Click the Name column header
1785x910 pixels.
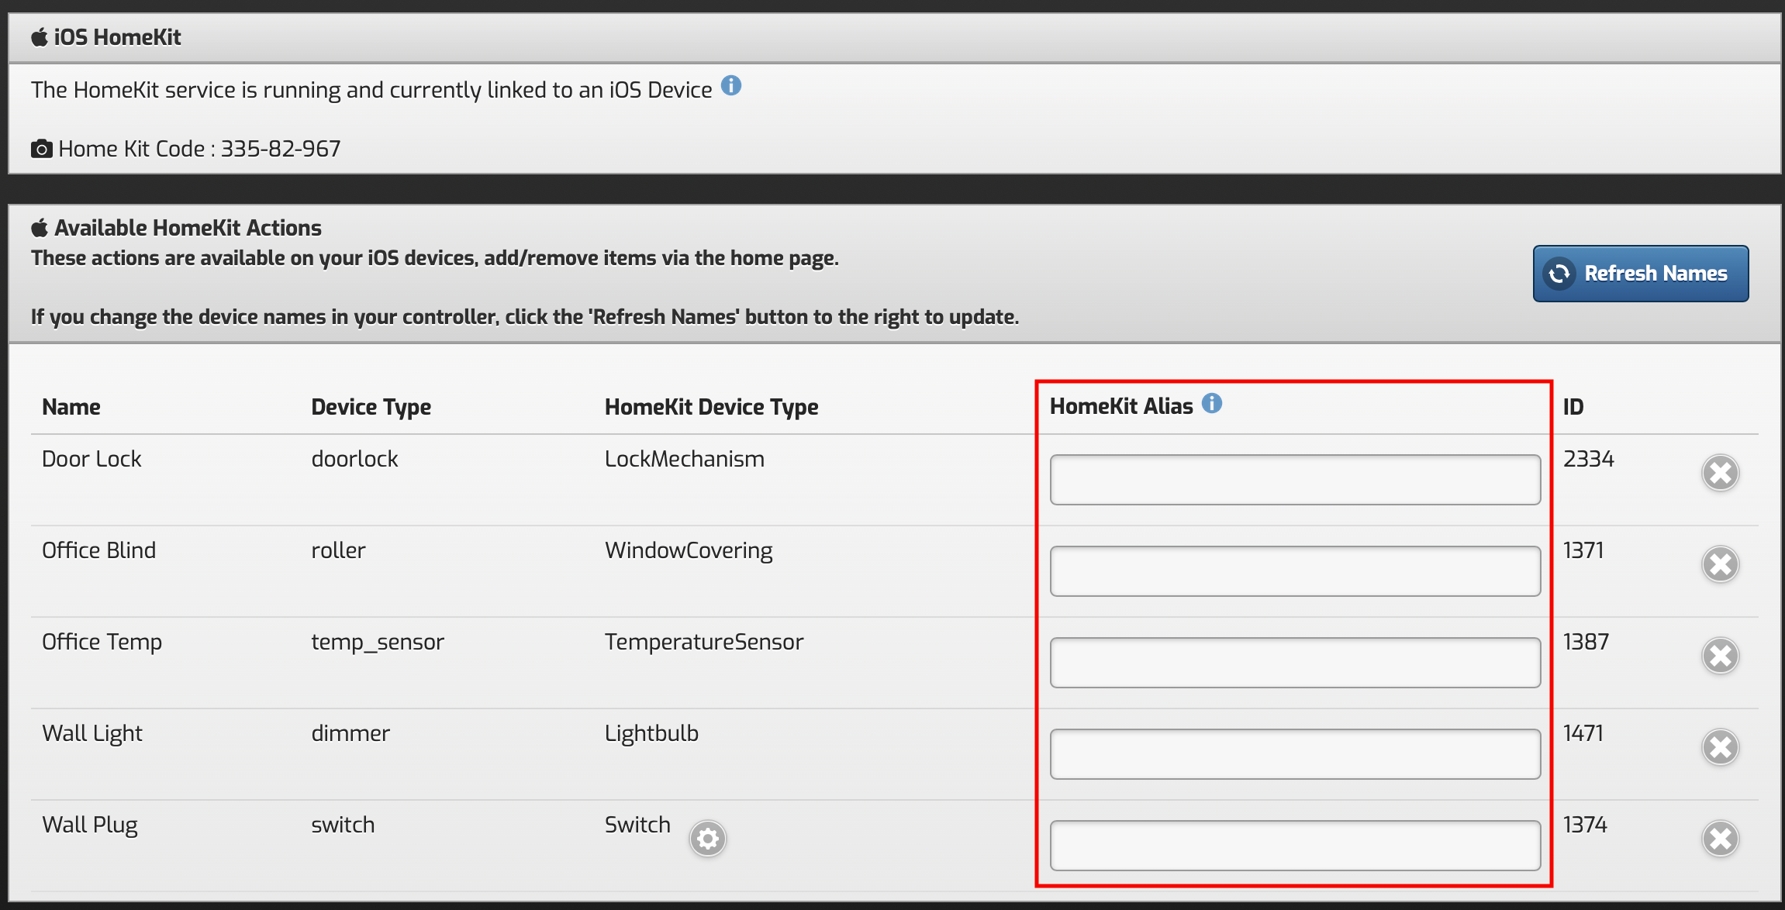coord(71,407)
